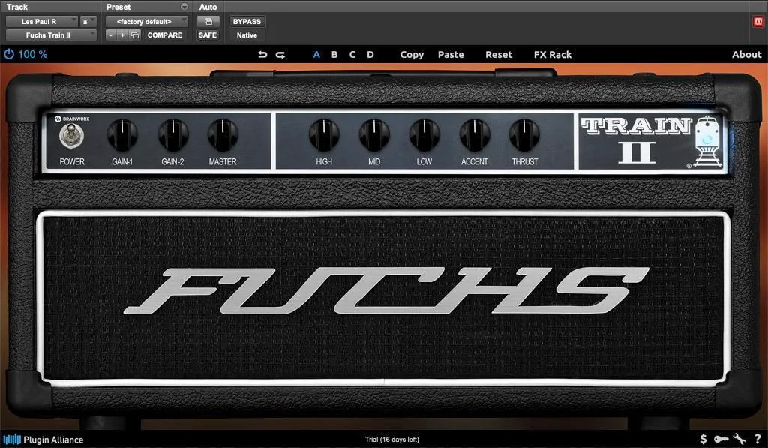Open the key license icon
Viewport: 768px width, 448px height.
pos(721,439)
